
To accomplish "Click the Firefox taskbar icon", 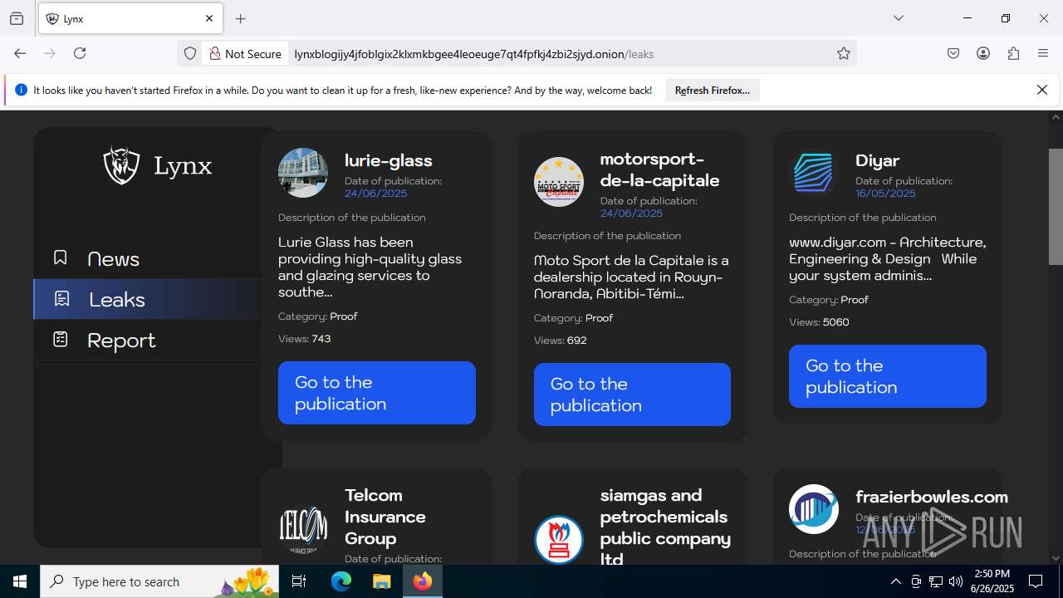I will click(x=423, y=581).
